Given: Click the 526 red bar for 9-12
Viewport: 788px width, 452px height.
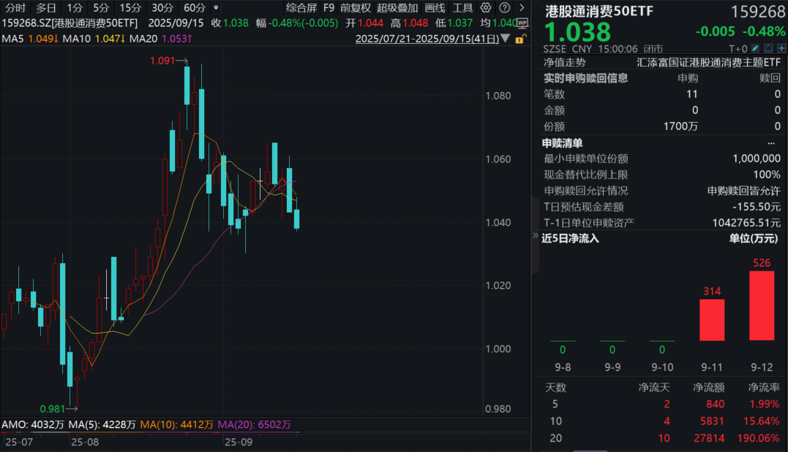Looking at the screenshot, I should pos(762,305).
